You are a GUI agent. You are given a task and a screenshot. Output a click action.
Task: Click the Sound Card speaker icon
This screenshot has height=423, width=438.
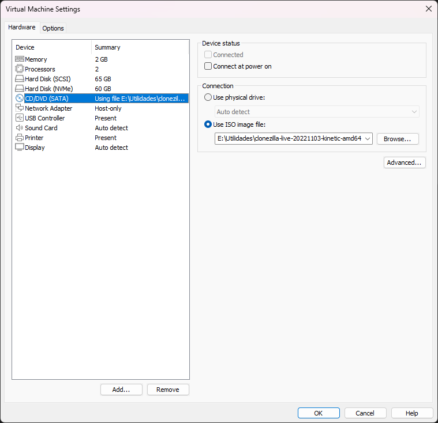pos(19,128)
